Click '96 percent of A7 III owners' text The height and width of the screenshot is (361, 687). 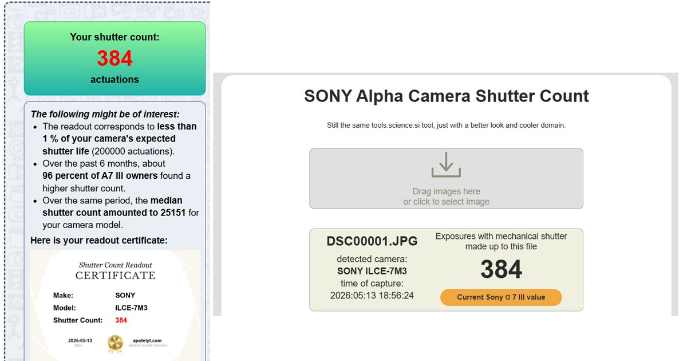(x=100, y=175)
